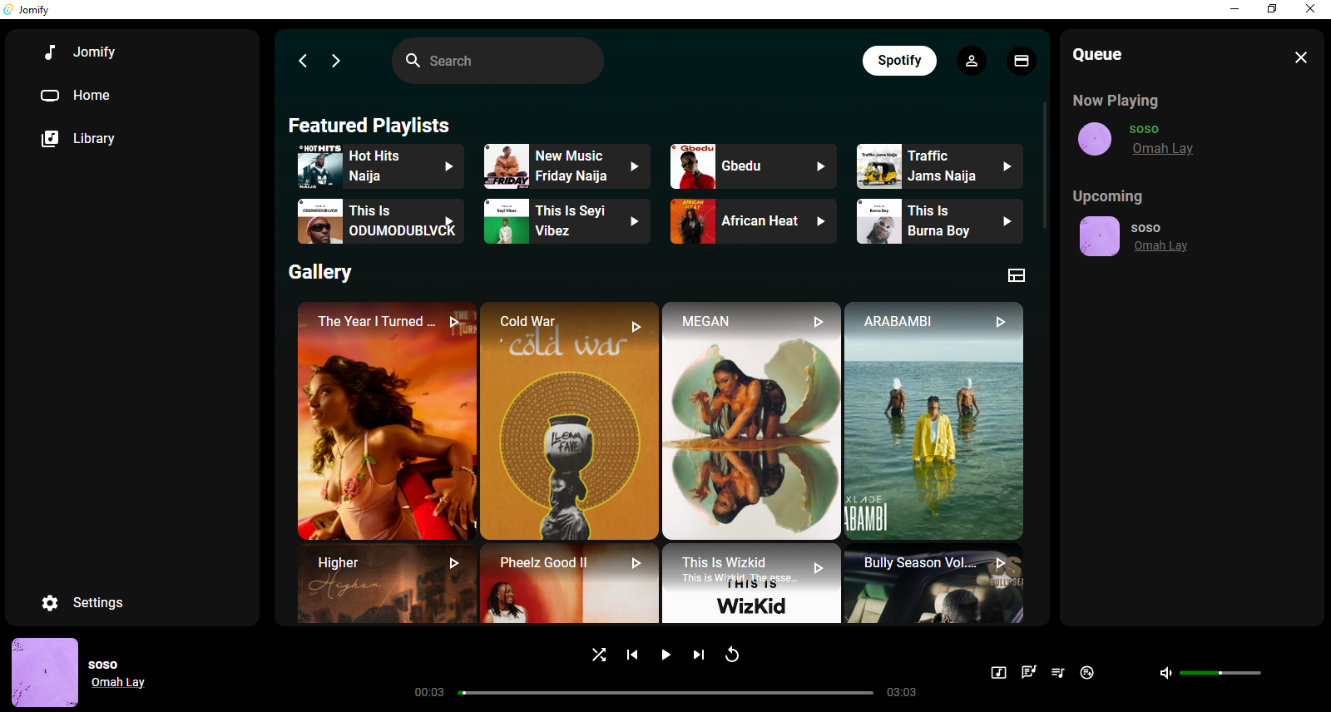The image size is (1331, 712).
Task: Click the play button in player bar
Action: (665, 655)
